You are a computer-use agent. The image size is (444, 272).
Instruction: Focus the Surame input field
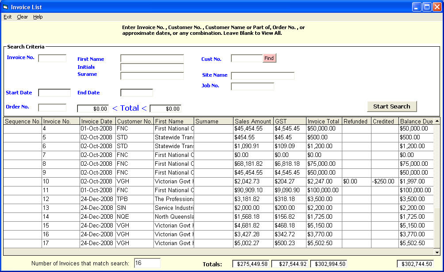[152, 76]
